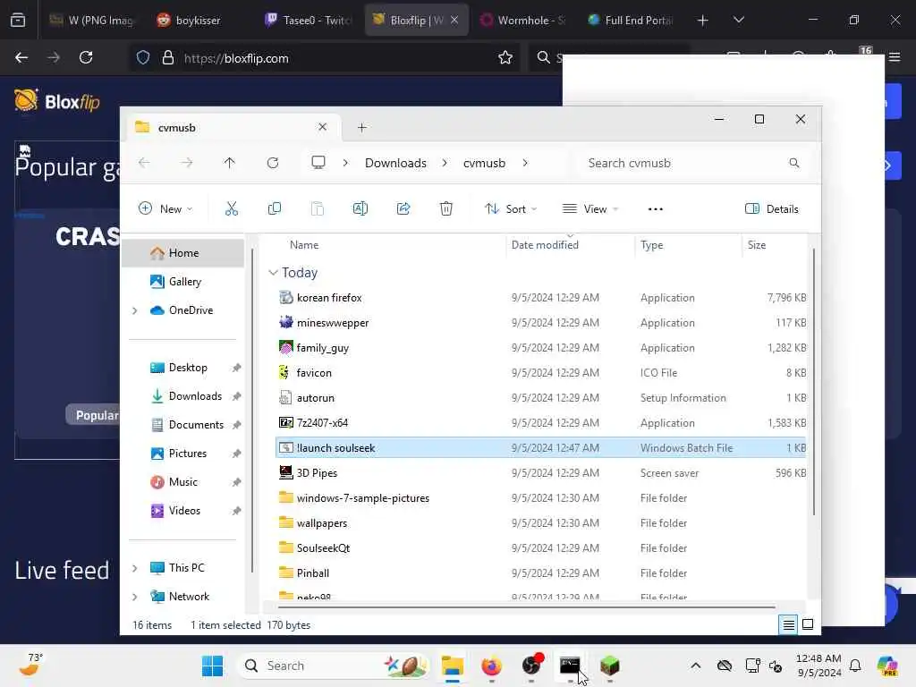Switch to the Wormhole Firefox tab
The height and width of the screenshot is (687, 916).
522,20
